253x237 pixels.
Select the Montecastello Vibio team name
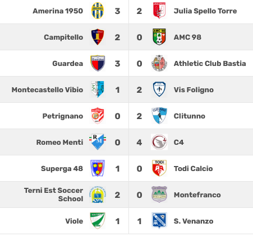(x=47, y=90)
